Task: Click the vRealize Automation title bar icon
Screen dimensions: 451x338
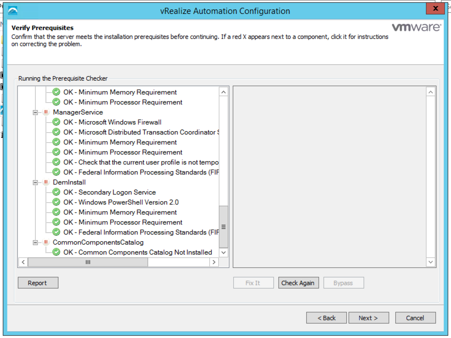Action: coord(13,11)
